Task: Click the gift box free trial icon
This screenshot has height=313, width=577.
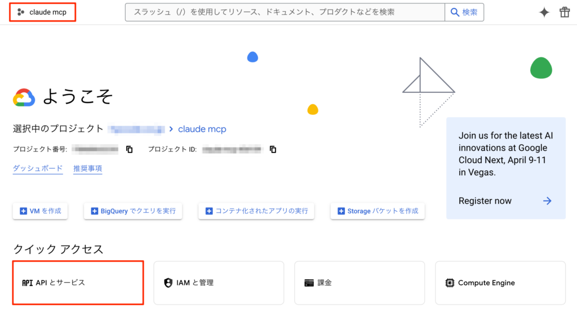Action: 565,12
